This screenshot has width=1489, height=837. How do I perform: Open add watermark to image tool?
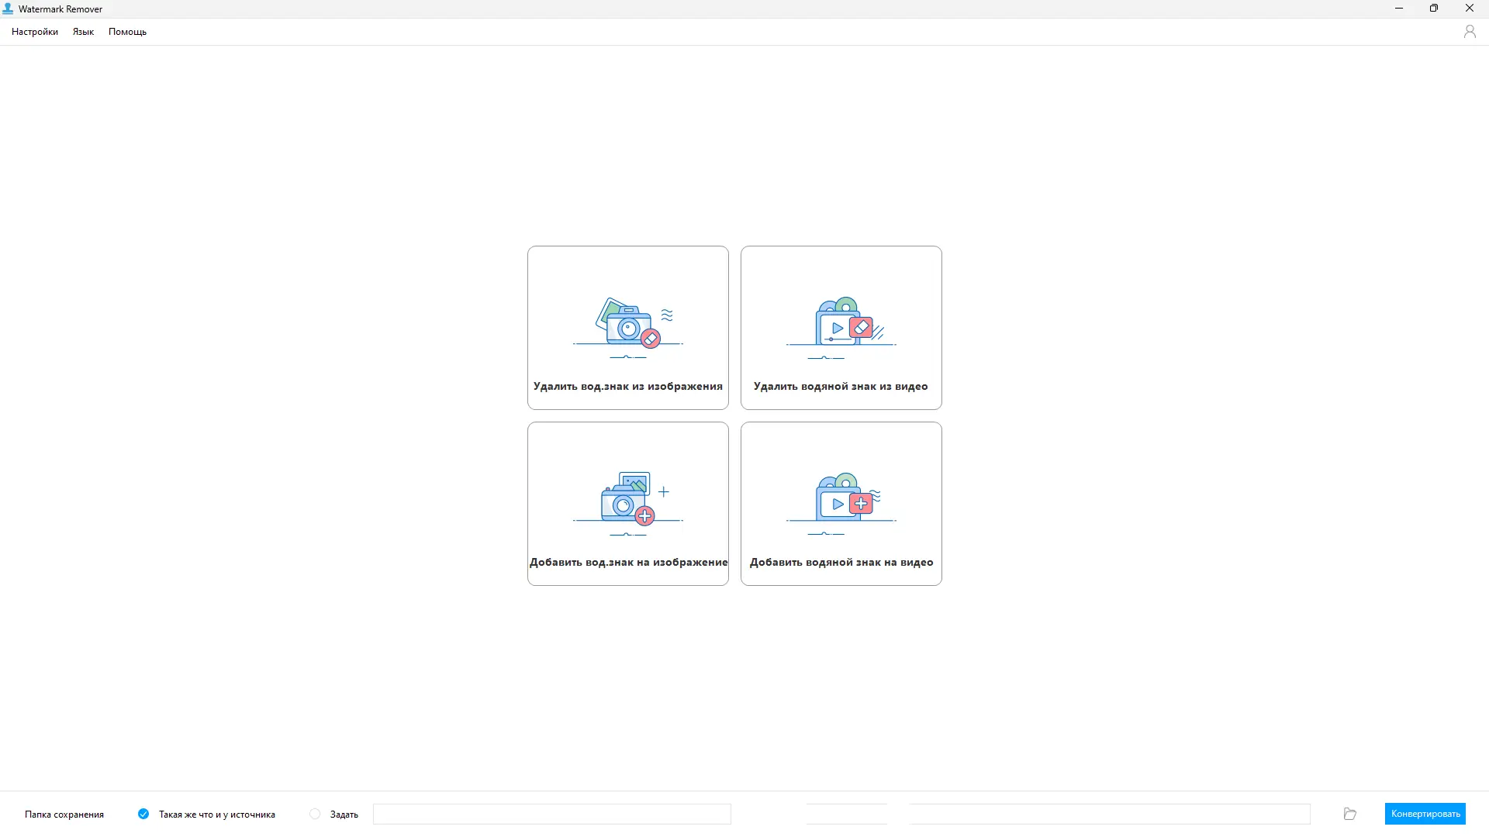point(627,503)
